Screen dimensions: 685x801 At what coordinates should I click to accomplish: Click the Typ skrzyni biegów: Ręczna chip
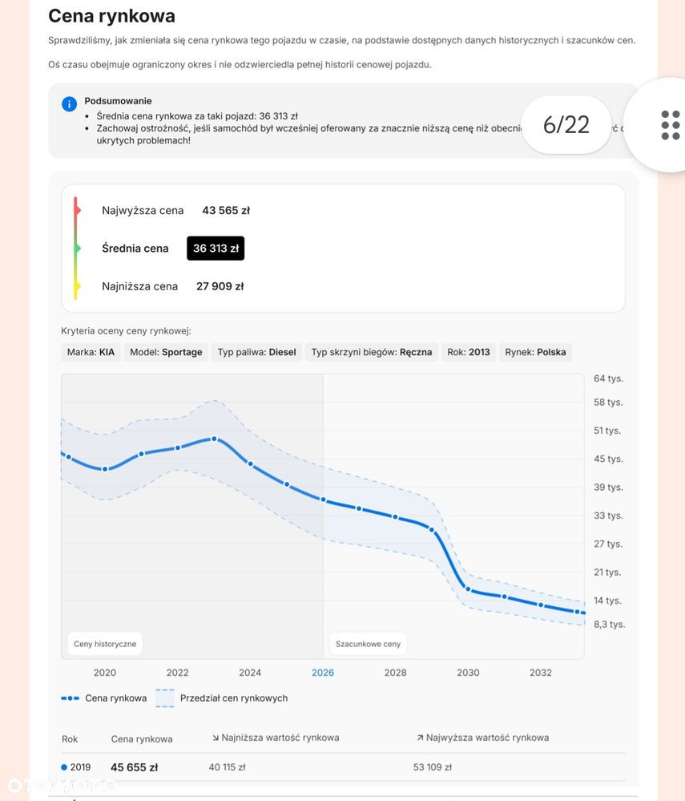click(x=372, y=352)
